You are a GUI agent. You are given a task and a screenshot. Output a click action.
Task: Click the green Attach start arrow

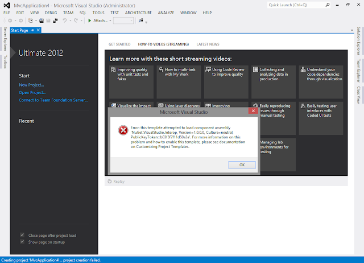(x=90, y=20)
